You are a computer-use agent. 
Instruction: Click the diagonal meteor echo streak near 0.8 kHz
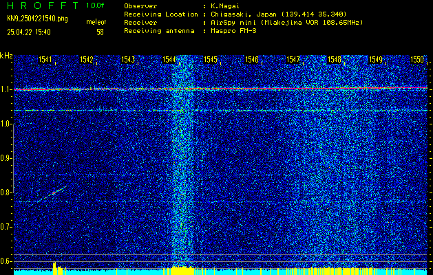[52, 194]
